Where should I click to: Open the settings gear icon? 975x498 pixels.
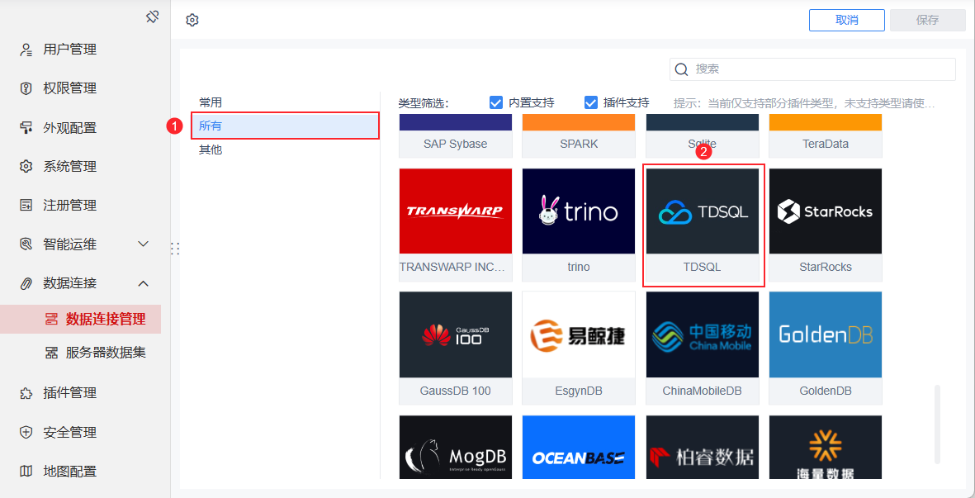192,21
